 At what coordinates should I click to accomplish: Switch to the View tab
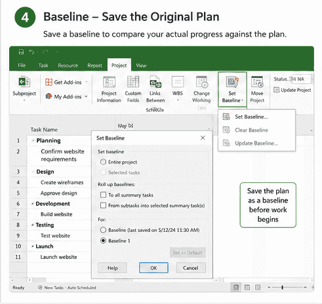pyautogui.click(x=141, y=66)
